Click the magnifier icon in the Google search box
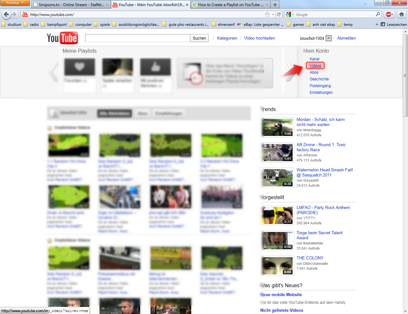The image size is (408, 314). tap(378, 14)
